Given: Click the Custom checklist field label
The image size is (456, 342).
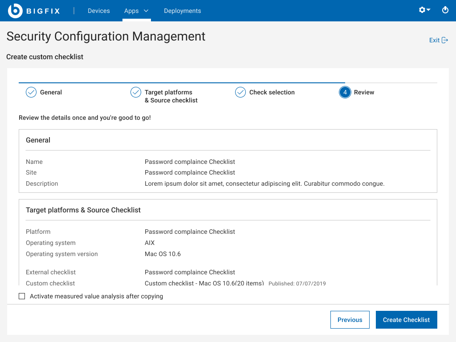Looking at the screenshot, I should (50, 283).
